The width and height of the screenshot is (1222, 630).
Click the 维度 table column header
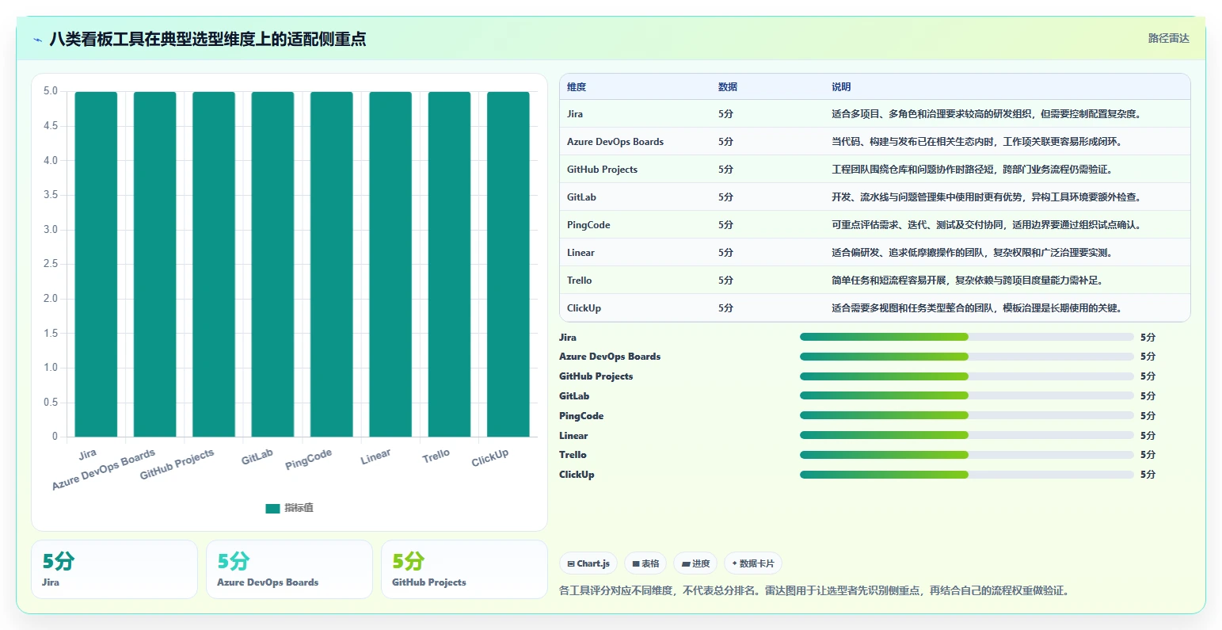coord(577,87)
